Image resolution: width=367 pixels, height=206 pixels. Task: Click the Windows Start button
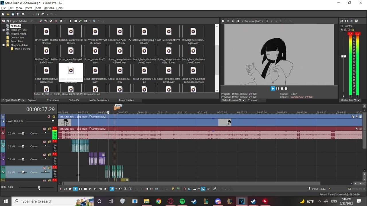(x=6, y=201)
